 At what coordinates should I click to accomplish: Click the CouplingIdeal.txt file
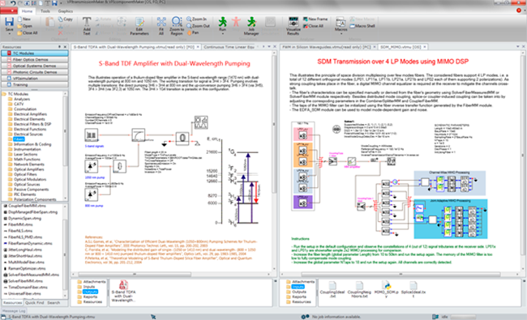click(x=332, y=289)
